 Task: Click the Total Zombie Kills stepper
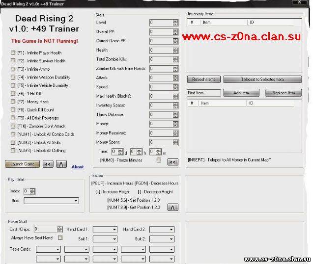(x=175, y=59)
